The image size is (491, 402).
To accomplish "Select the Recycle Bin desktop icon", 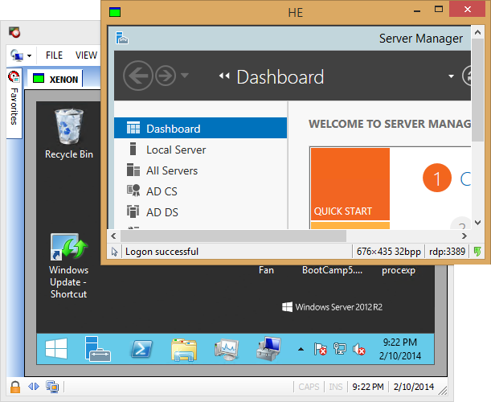I will [x=69, y=133].
